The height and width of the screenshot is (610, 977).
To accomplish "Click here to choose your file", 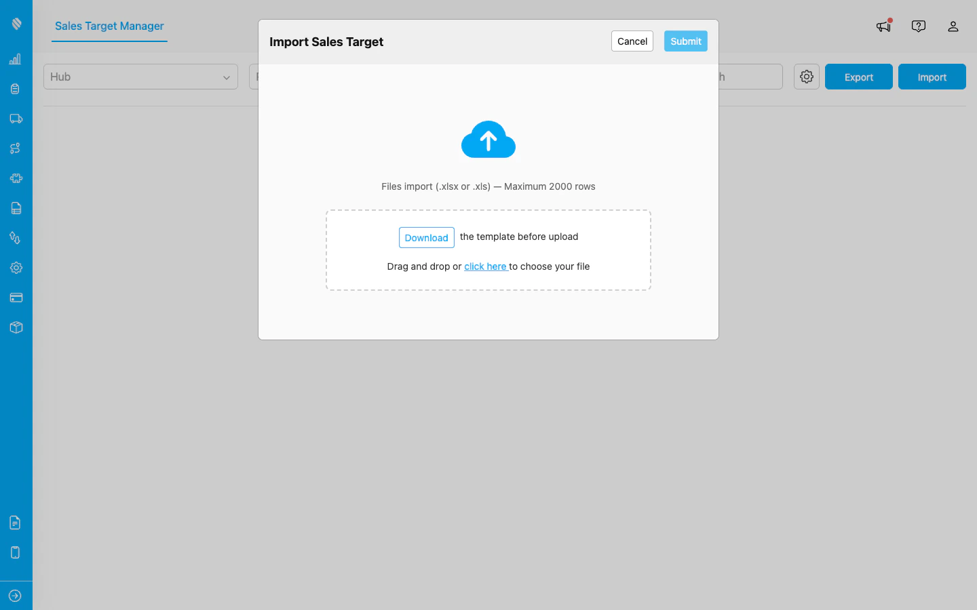I will click(x=486, y=266).
